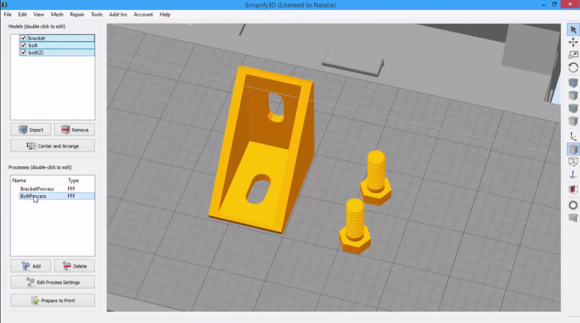The width and height of the screenshot is (580, 323).
Task: Restore down the Simplify3D window
Action: 554,5
